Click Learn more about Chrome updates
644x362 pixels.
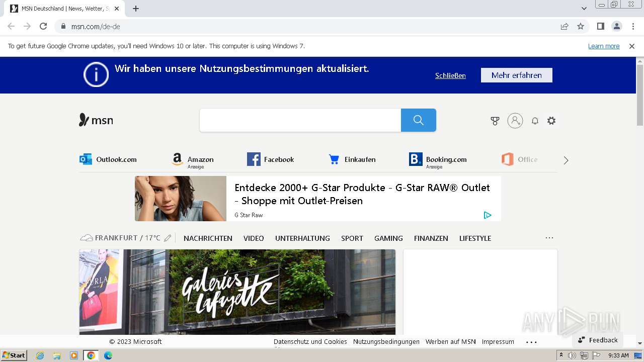604,46
